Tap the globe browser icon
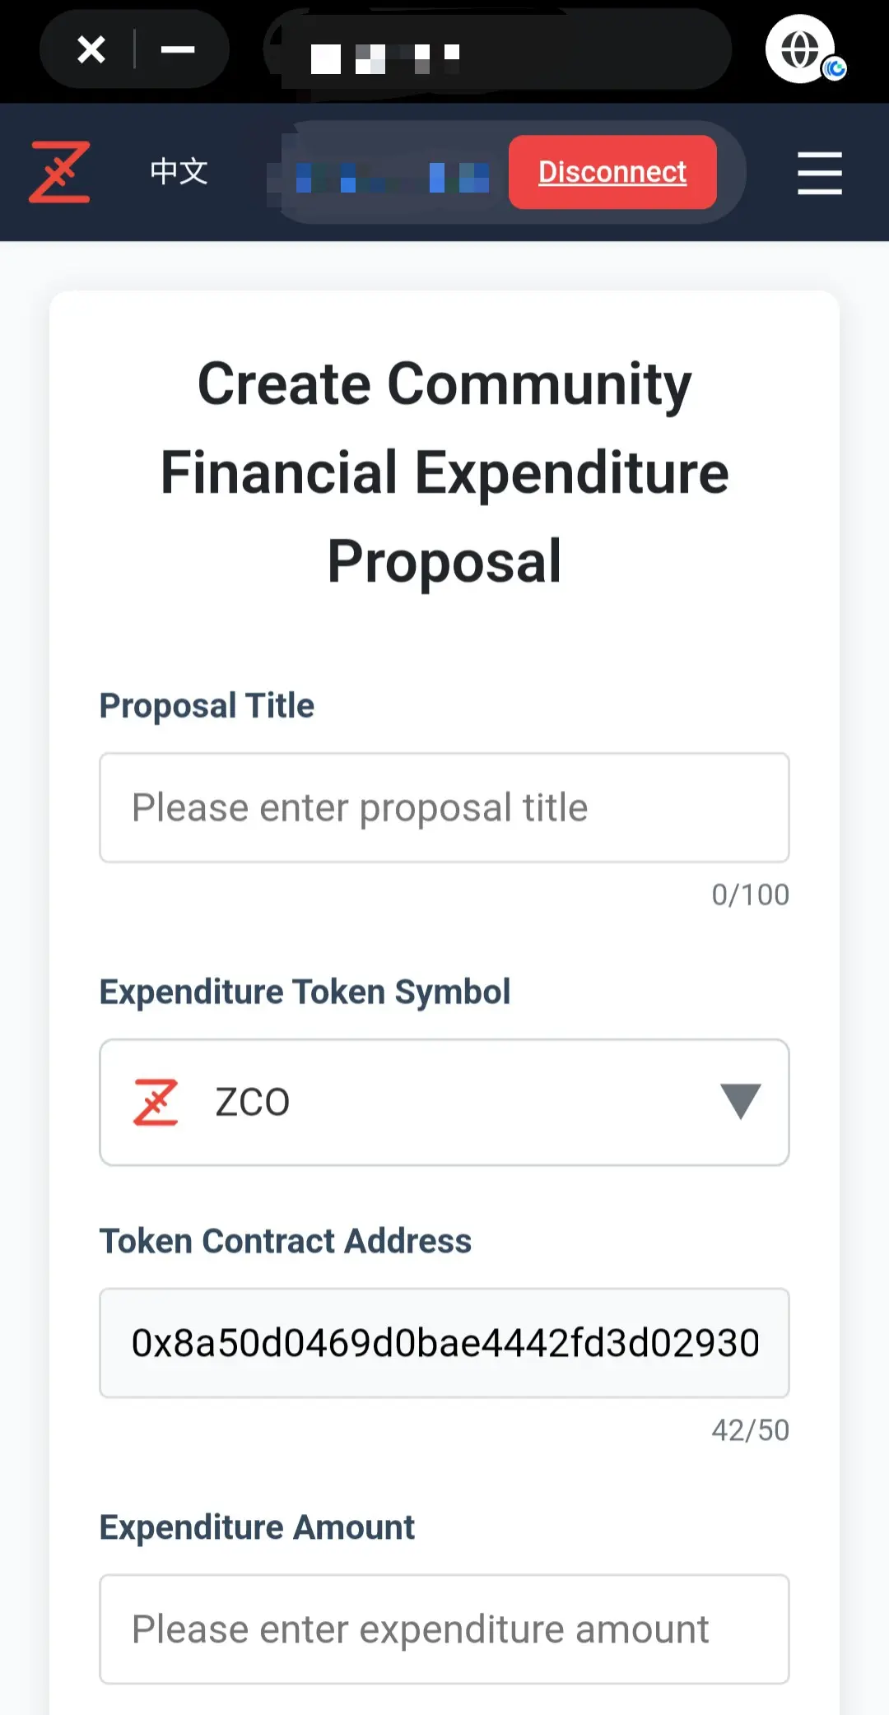The width and height of the screenshot is (889, 1715). (x=800, y=49)
